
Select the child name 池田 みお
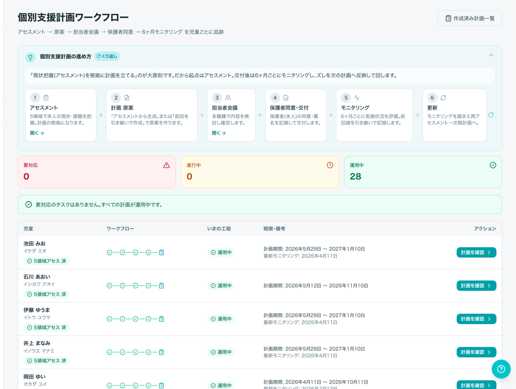35,244
